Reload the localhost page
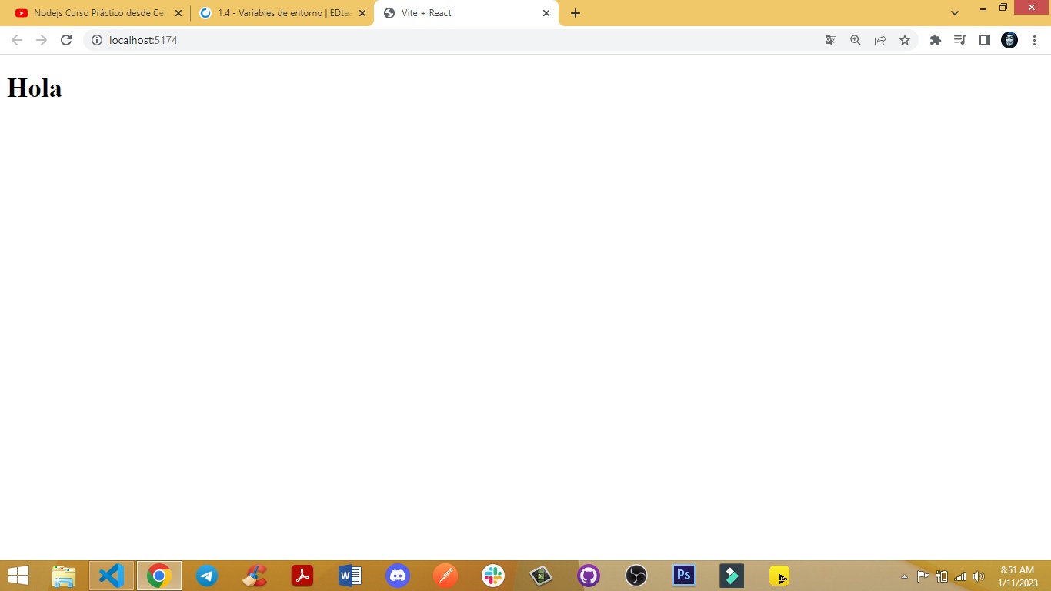The height and width of the screenshot is (591, 1051). pos(66,40)
